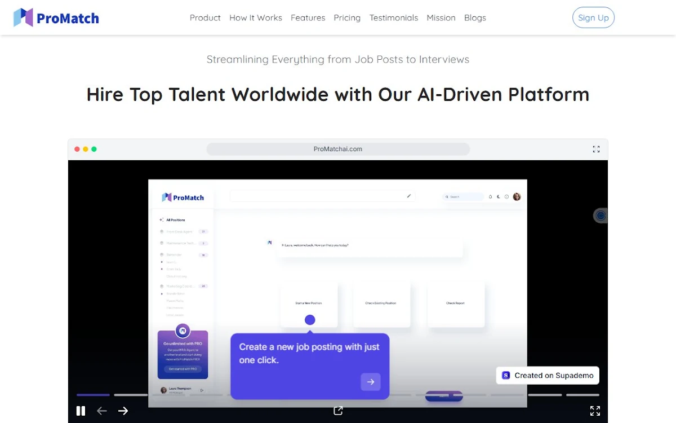Click the purple hotspot on Start a New Position

[x=310, y=320]
